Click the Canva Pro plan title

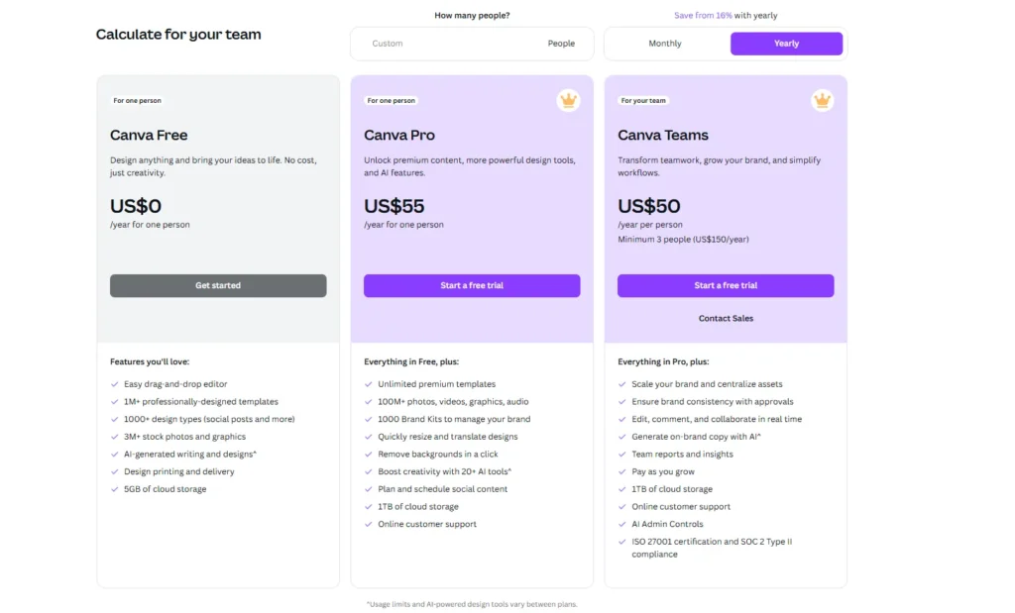pyautogui.click(x=399, y=135)
